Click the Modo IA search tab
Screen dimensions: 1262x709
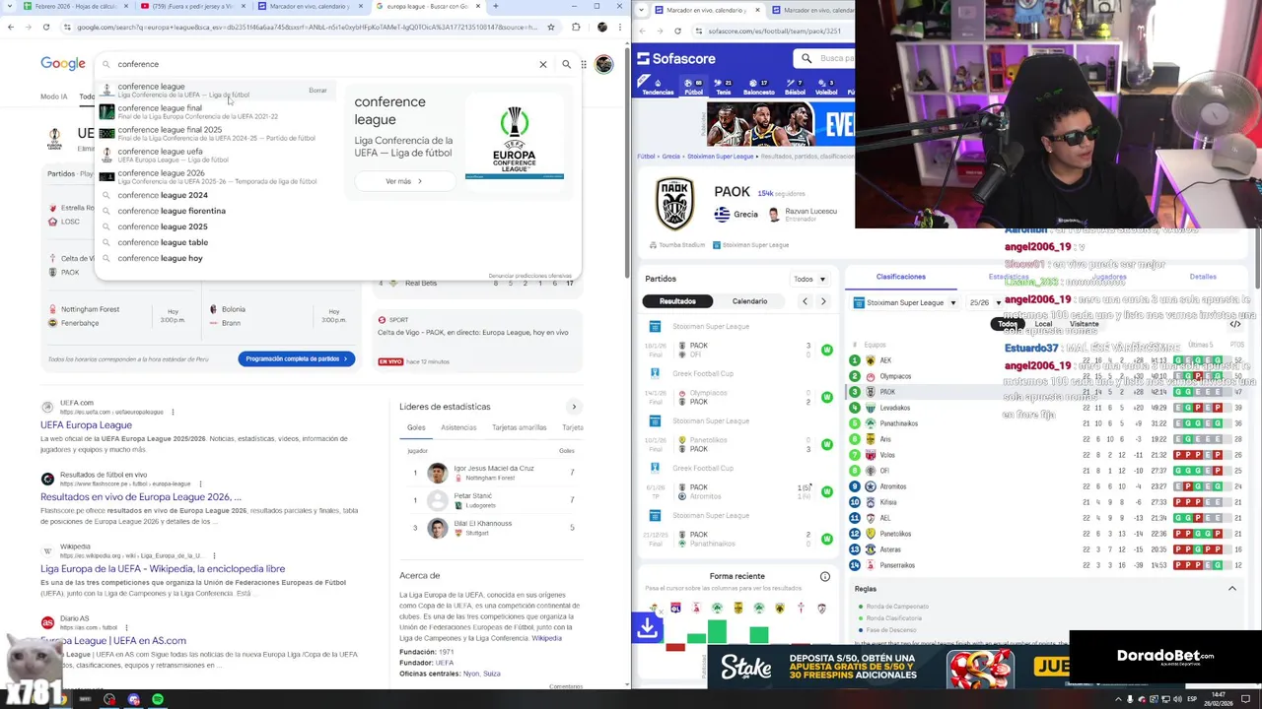tap(54, 97)
